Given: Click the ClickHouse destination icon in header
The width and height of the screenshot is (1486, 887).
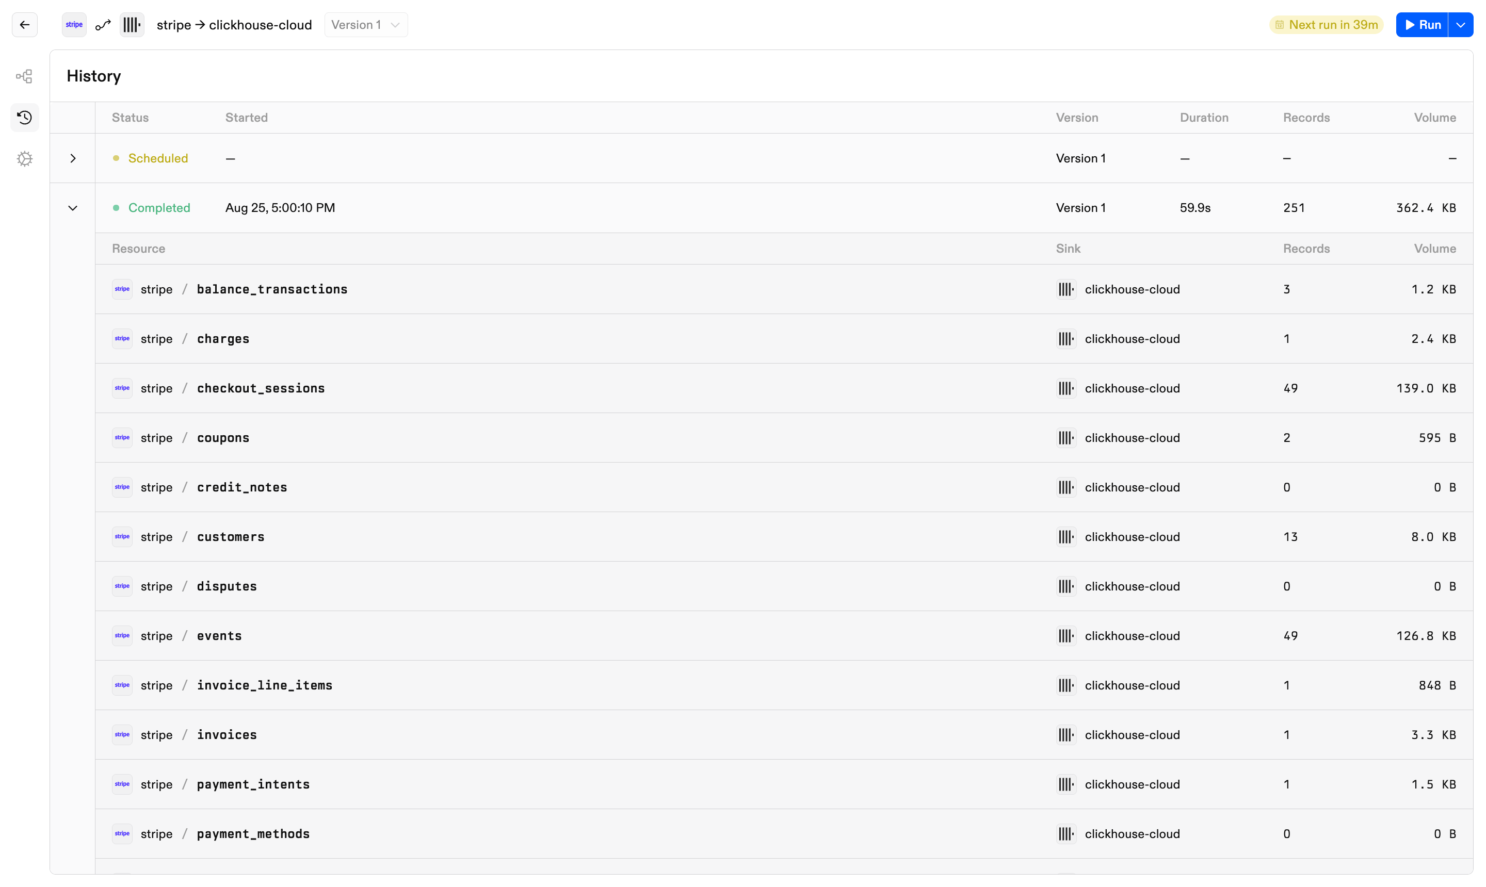Looking at the screenshot, I should (x=132, y=25).
